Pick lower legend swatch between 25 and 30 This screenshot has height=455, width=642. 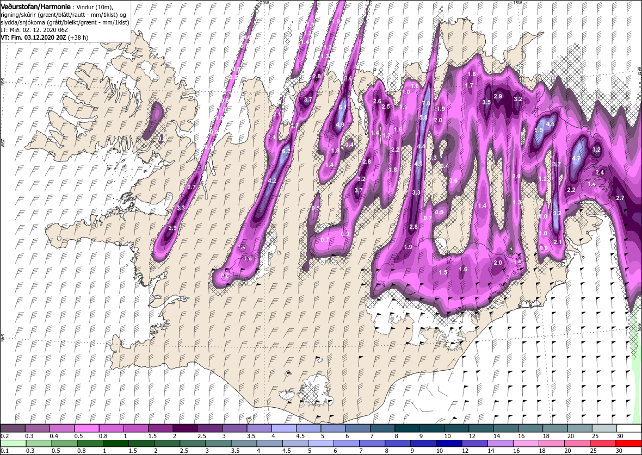603,444
